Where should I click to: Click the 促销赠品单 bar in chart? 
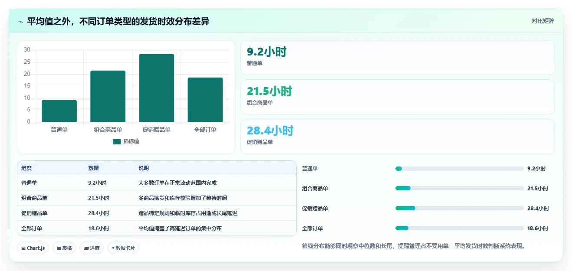click(x=156, y=88)
